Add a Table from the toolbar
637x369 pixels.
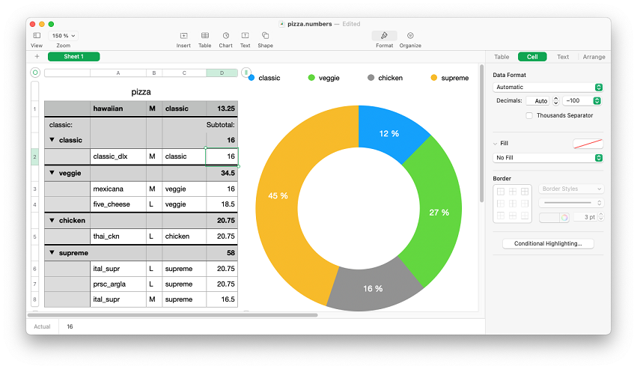[204, 35]
